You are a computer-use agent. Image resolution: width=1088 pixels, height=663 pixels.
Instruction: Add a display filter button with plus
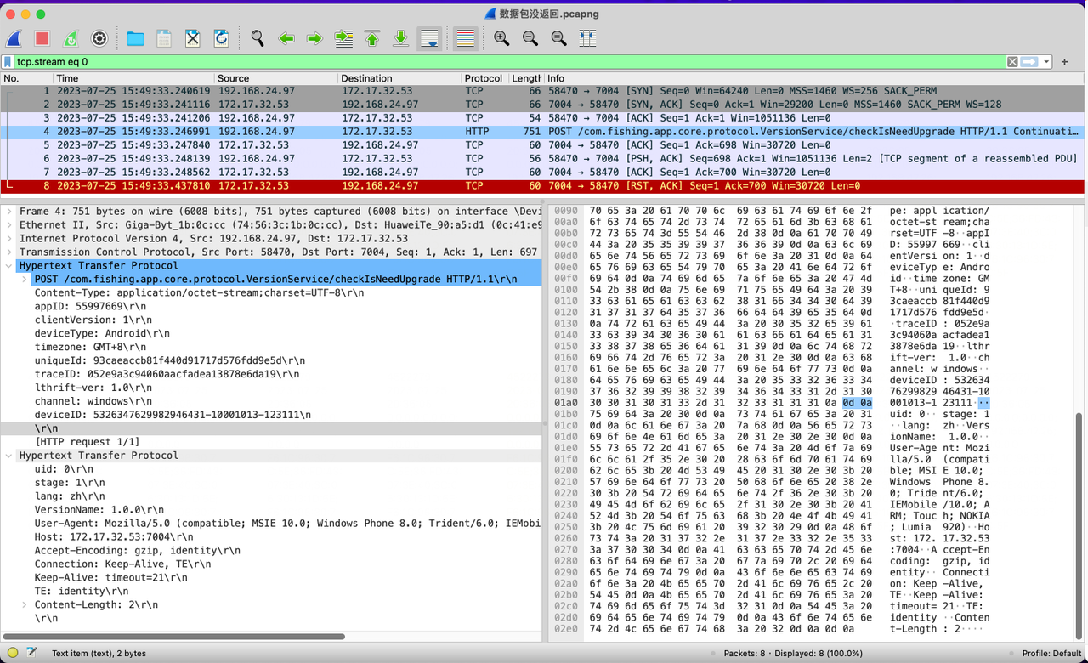point(1065,62)
